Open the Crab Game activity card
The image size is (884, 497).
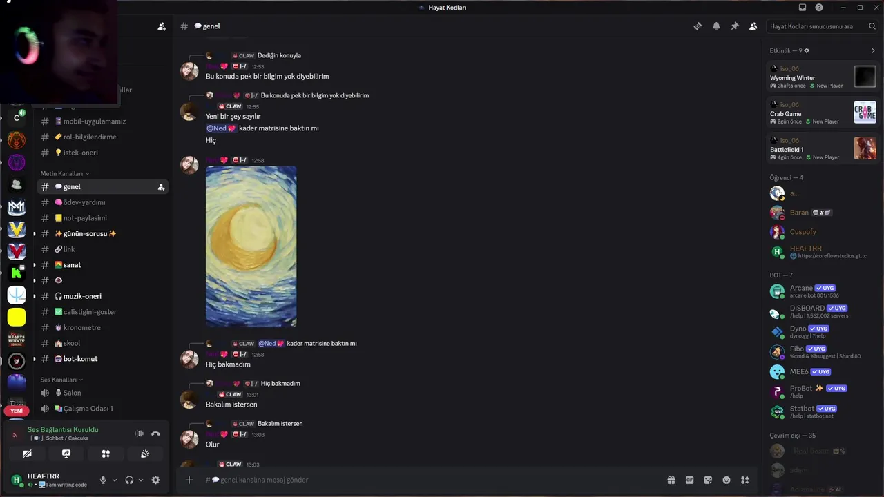click(x=823, y=112)
